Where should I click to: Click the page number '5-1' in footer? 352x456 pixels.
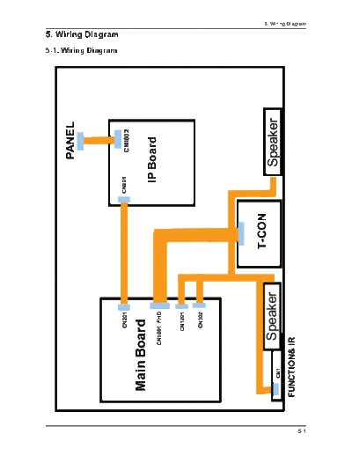click(x=302, y=431)
